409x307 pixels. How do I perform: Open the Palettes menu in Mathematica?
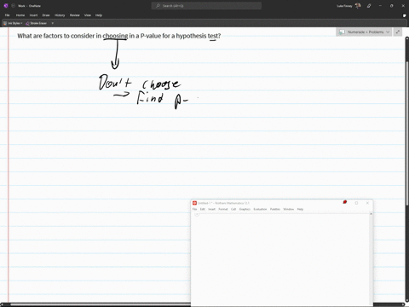(x=275, y=209)
